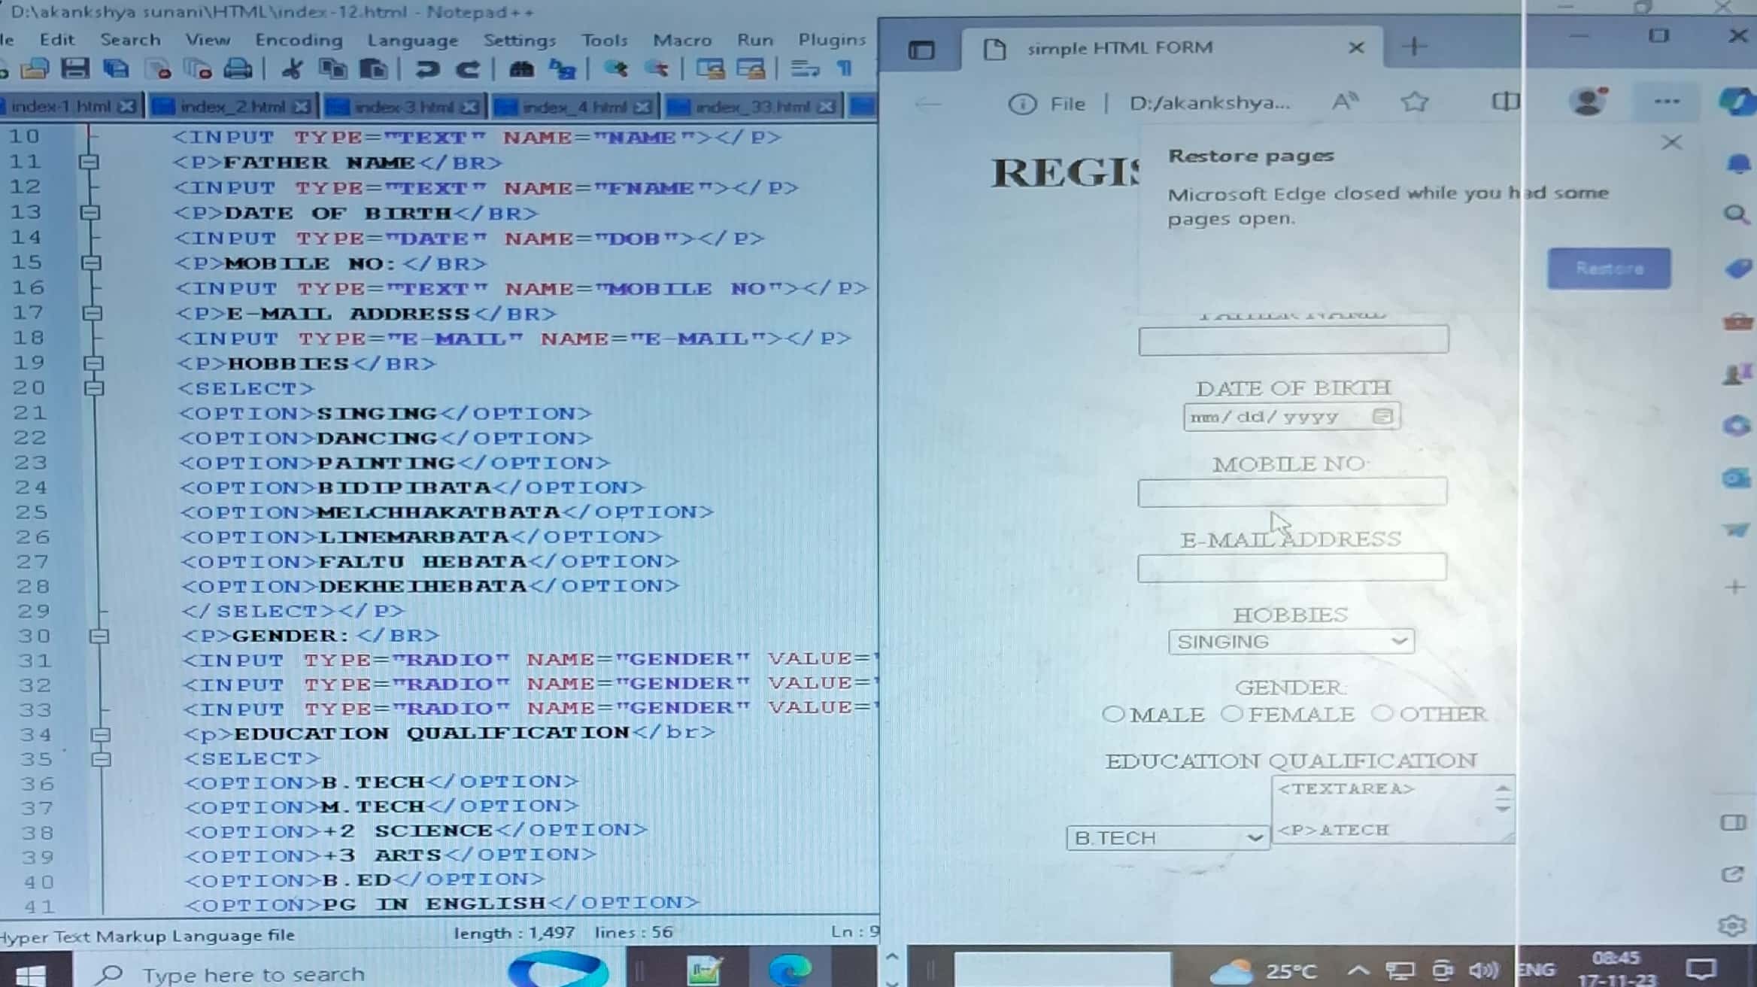Viewport: 1757px width, 987px height.
Task: Open the Encoding menu
Action: pyautogui.click(x=298, y=40)
